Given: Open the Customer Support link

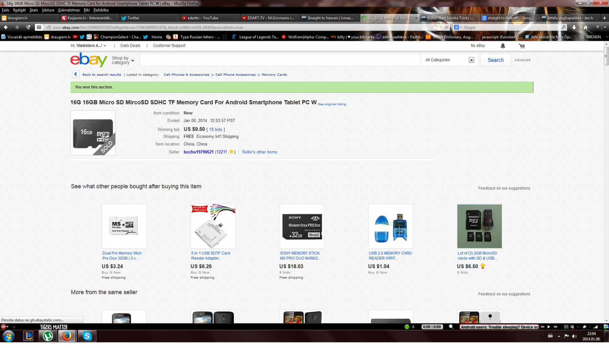Looking at the screenshot, I should coord(169,46).
